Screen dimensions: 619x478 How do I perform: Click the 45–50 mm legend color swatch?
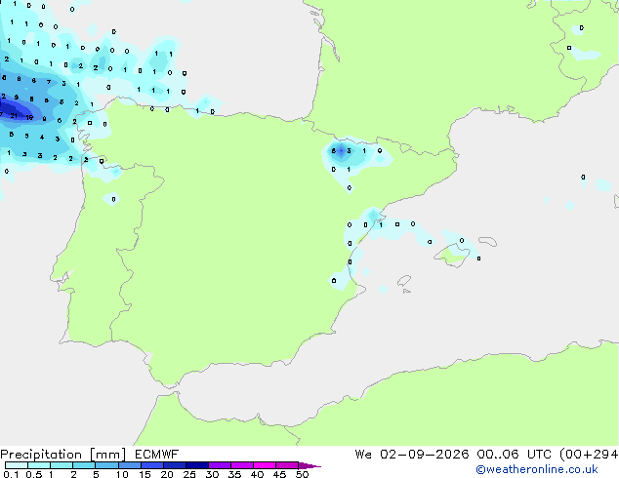point(287,465)
